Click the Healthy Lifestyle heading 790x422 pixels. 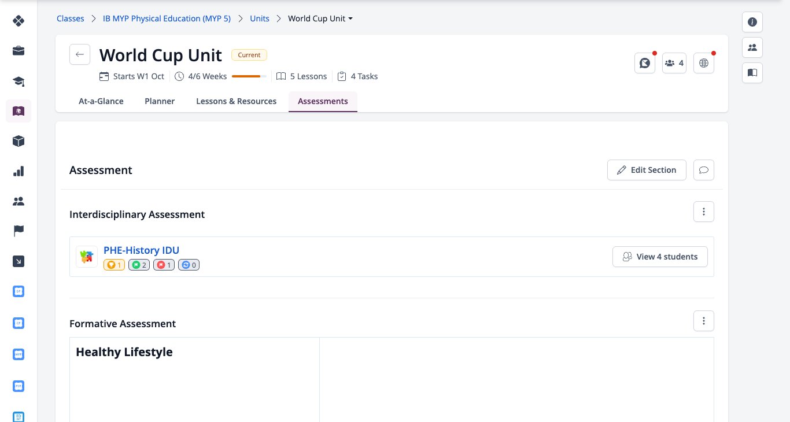coord(124,352)
